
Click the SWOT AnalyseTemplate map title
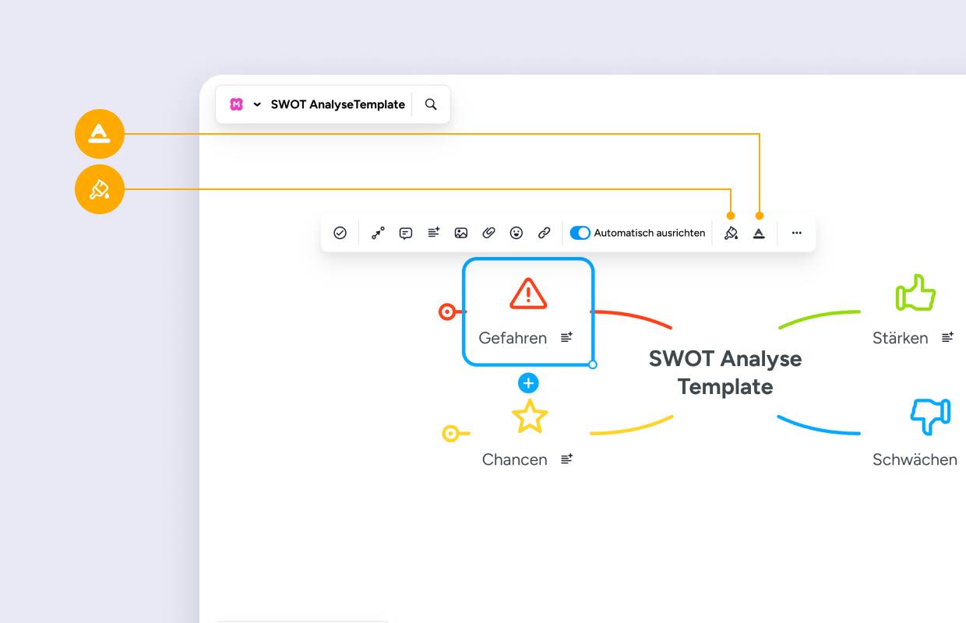tap(338, 104)
